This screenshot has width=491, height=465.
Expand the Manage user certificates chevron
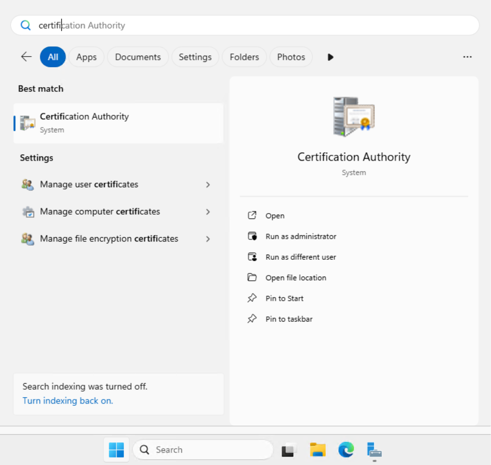[x=208, y=185]
